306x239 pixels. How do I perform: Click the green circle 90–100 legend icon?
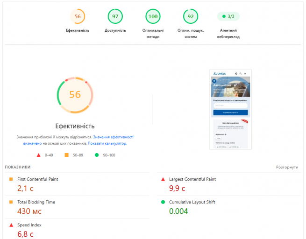point(97,155)
